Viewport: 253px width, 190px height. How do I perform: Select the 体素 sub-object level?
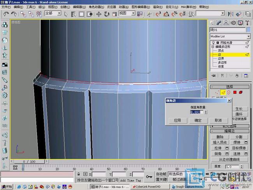click(221, 66)
